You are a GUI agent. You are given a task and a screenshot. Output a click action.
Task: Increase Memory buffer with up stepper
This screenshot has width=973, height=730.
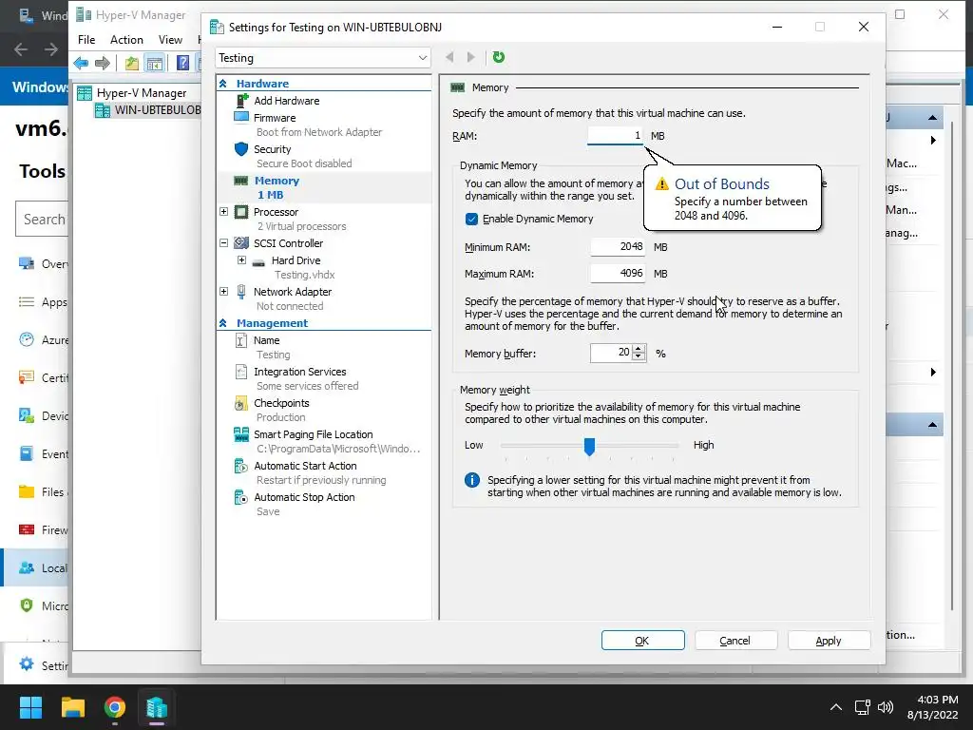click(x=639, y=348)
